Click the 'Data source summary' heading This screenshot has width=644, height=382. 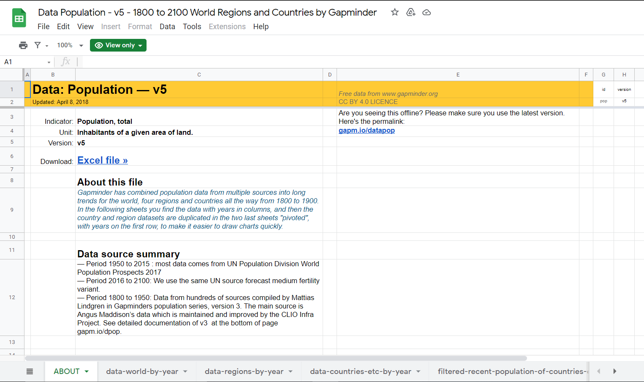[x=128, y=254]
